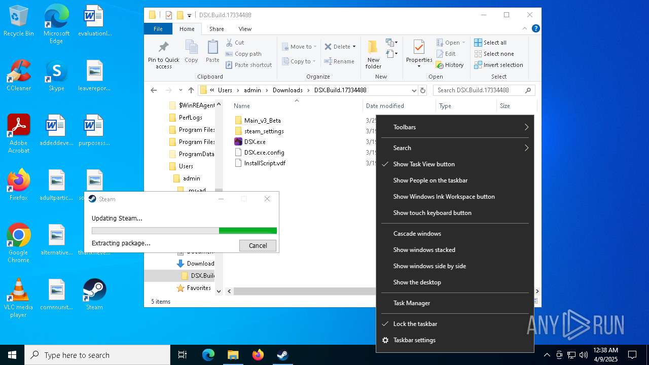Open the Open button dropdown
Screen dimensions: 649x365
click(463, 43)
